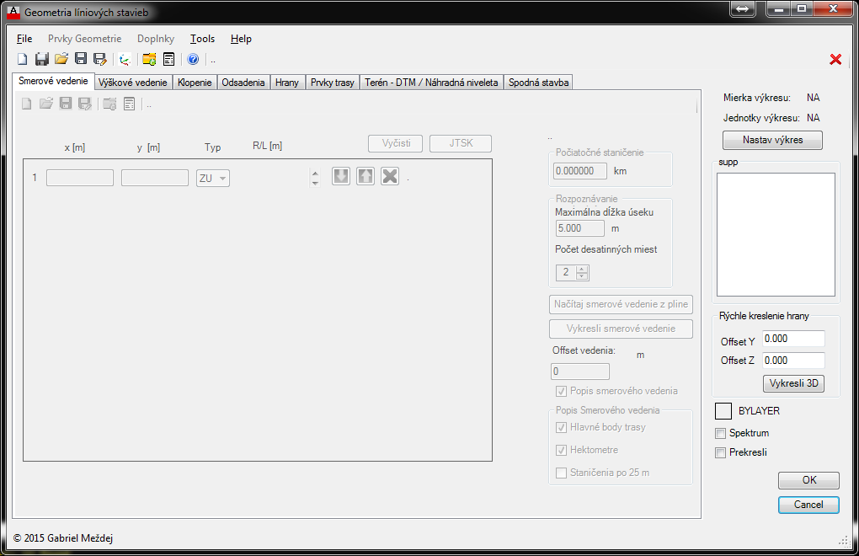Click the Offset Y input field

coord(792,339)
